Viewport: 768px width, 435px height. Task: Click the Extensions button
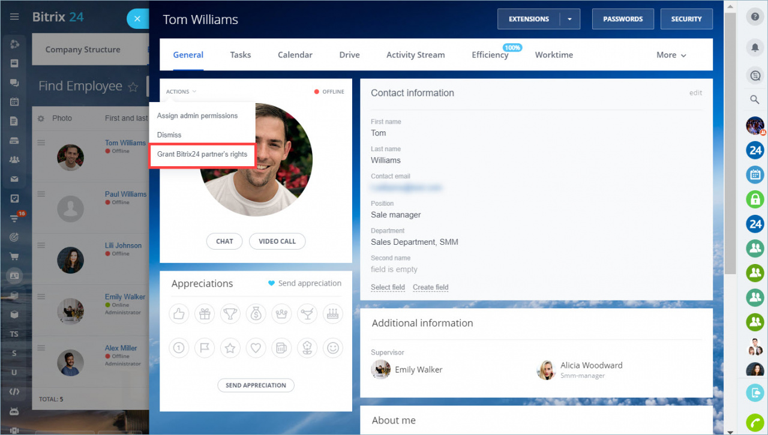click(x=529, y=19)
